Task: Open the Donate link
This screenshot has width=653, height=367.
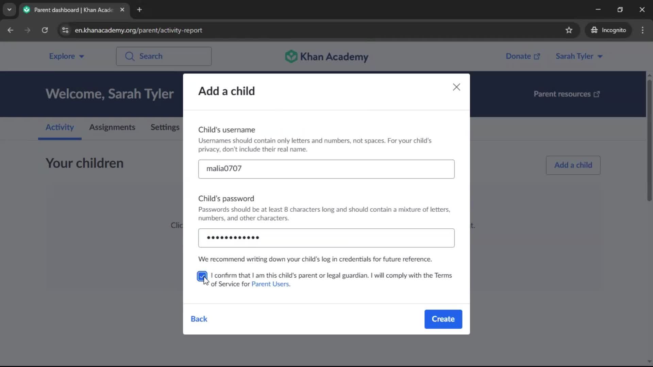Action: 522,56
